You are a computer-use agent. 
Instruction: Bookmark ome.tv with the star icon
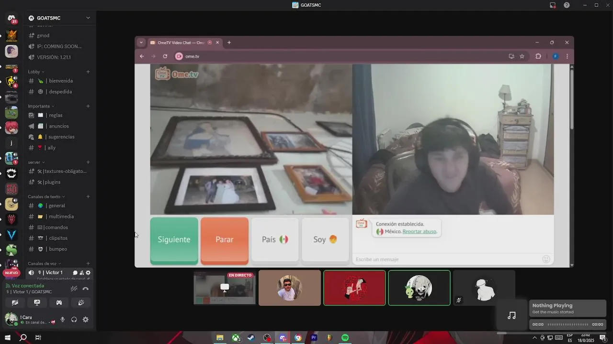[522, 56]
